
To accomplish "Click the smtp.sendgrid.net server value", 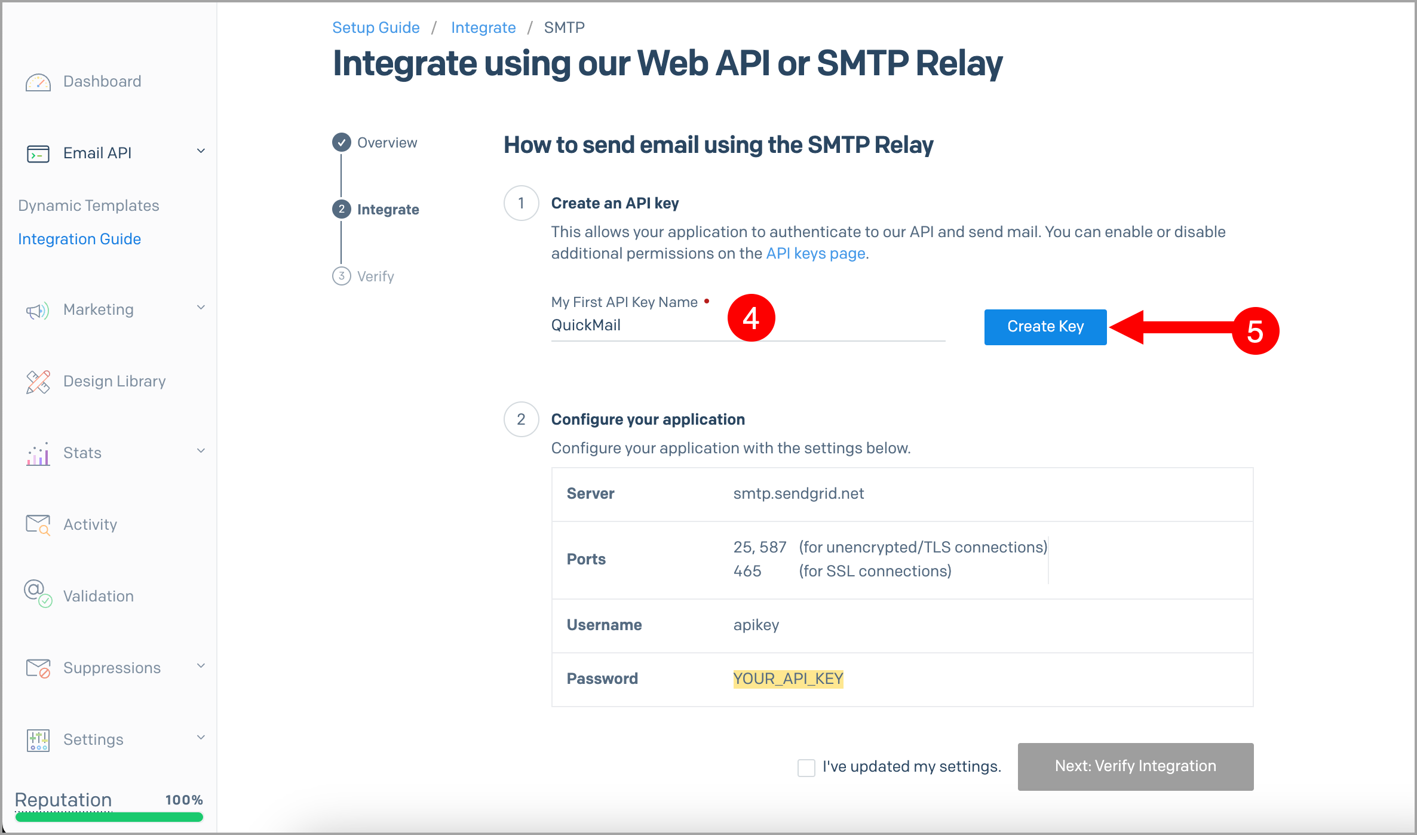I will (x=799, y=493).
